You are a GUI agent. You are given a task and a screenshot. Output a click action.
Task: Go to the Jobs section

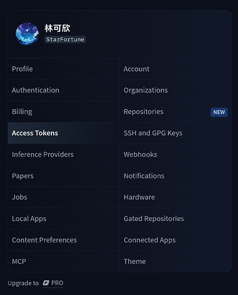(64, 197)
